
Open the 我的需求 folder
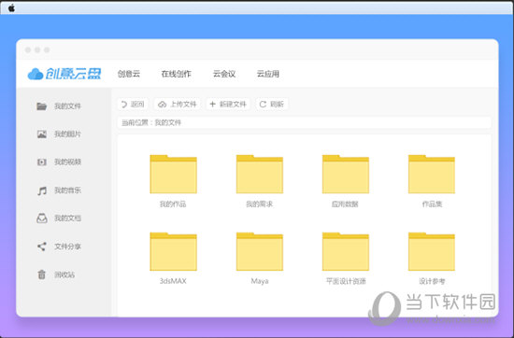coord(260,174)
